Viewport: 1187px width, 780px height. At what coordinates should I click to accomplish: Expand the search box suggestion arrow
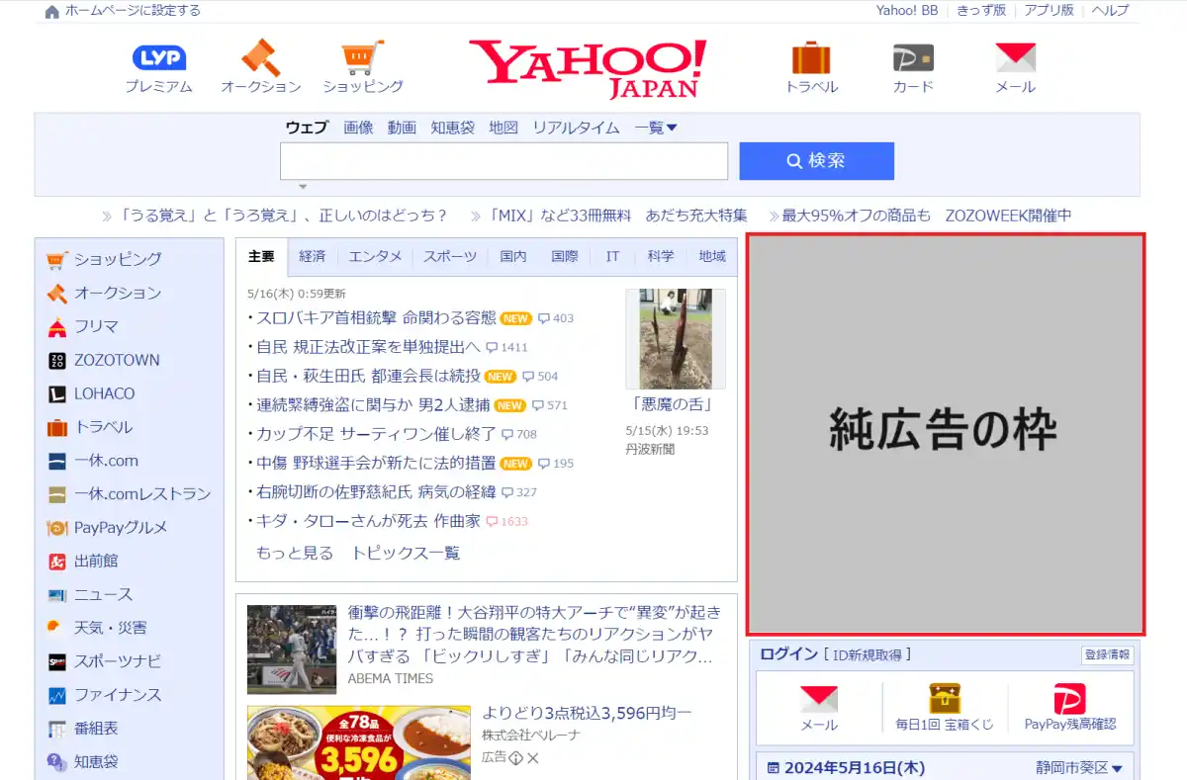tap(303, 186)
